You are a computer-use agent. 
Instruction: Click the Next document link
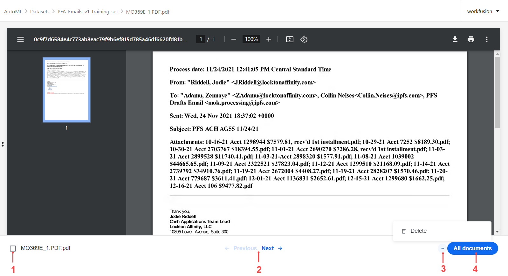tap(268, 248)
